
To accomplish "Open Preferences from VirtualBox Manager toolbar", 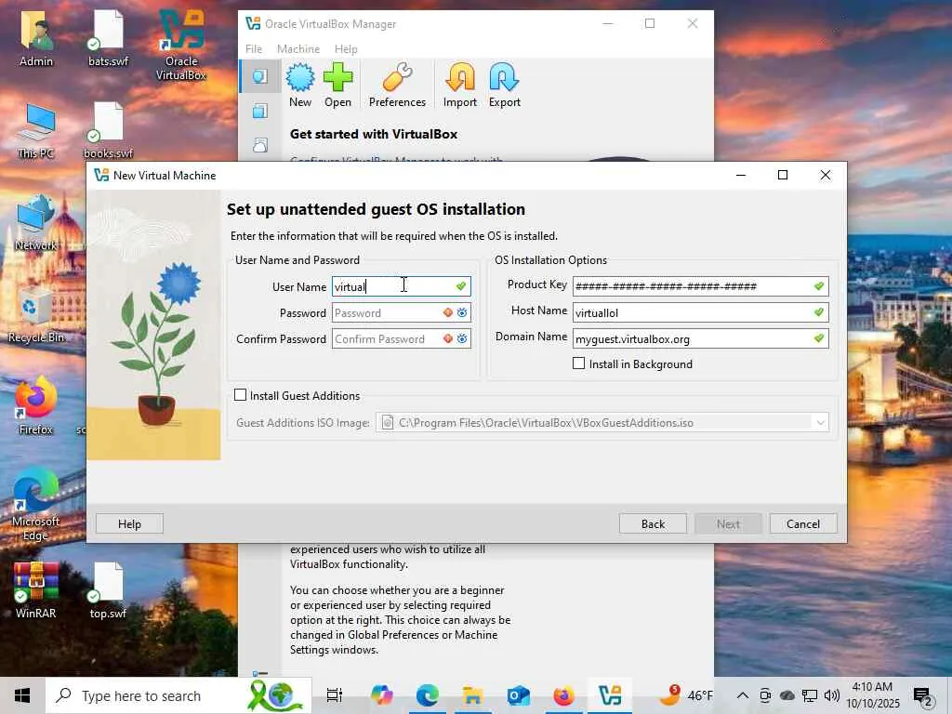I will [x=397, y=86].
